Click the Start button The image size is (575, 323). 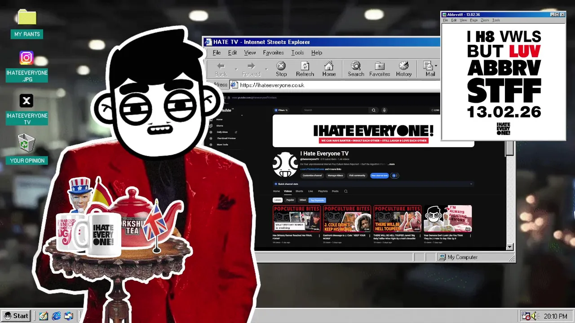tap(16, 316)
